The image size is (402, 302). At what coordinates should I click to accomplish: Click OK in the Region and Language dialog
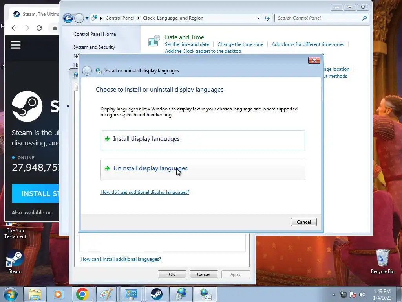172,274
